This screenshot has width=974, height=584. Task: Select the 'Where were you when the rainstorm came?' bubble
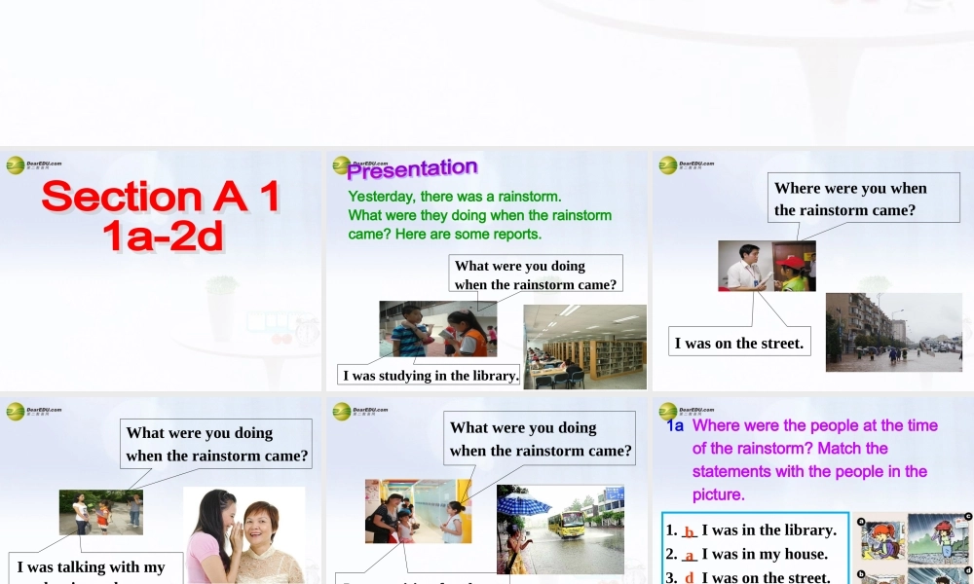coord(863,198)
